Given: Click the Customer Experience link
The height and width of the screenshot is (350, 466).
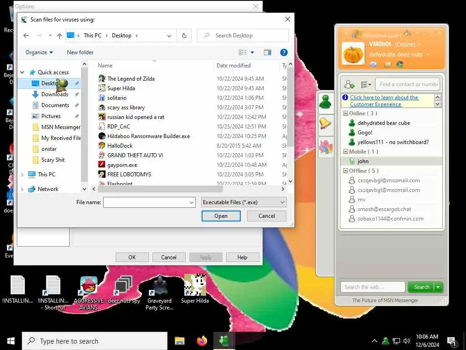Looking at the screenshot, I should pyautogui.click(x=384, y=101).
